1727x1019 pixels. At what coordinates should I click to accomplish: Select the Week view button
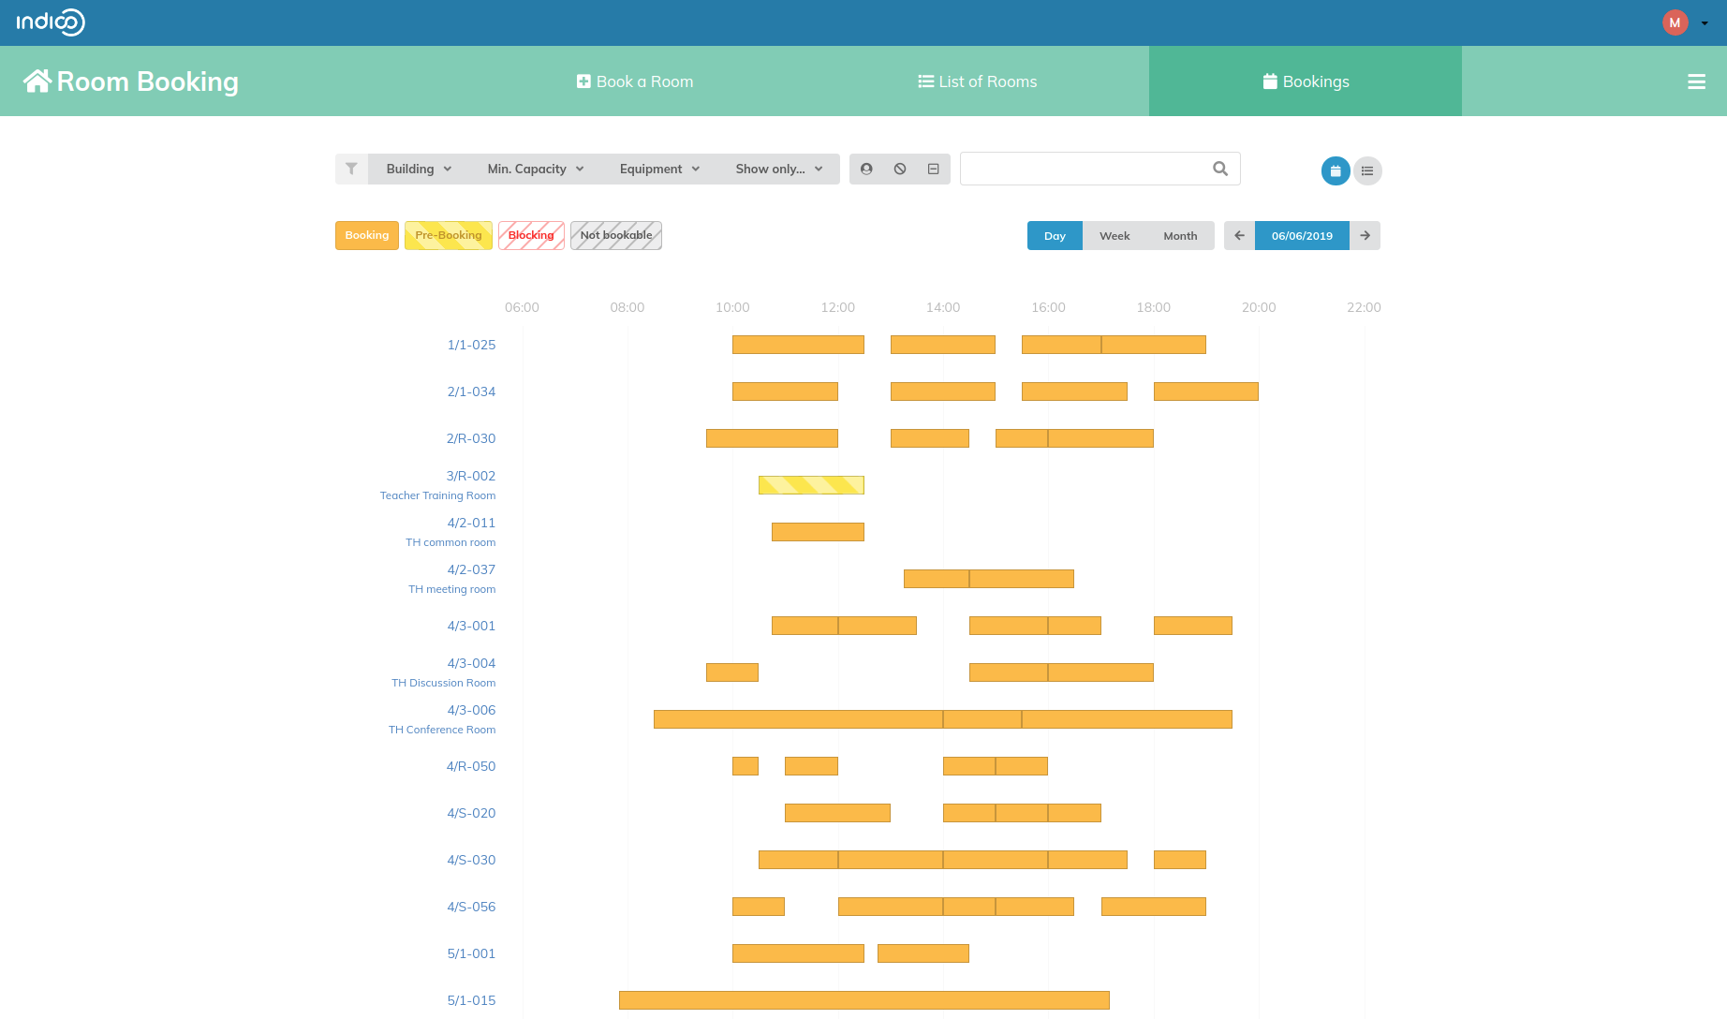click(1114, 236)
